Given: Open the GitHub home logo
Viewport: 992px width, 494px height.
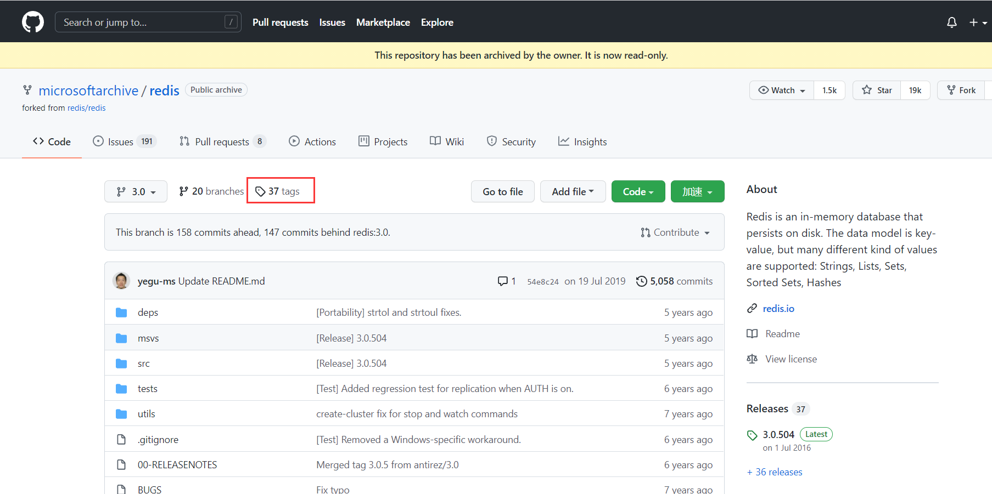Looking at the screenshot, I should (33, 22).
